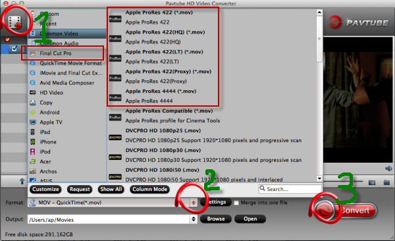395x241 pixels.
Task: Click DVCPRO icon for 1080p25 format
Action: tap(115, 138)
